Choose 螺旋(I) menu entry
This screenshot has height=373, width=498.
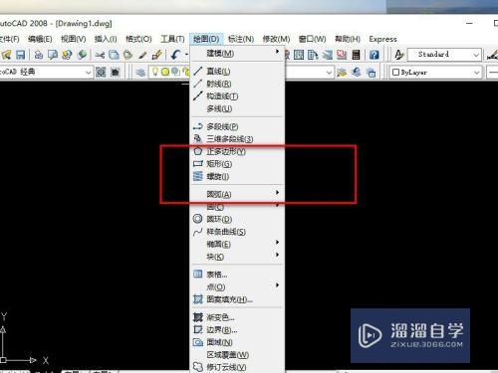pyautogui.click(x=237, y=176)
